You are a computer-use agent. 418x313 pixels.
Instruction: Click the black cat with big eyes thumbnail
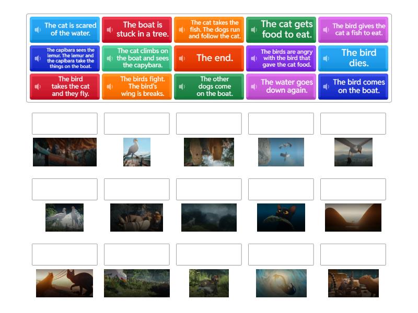281,218
